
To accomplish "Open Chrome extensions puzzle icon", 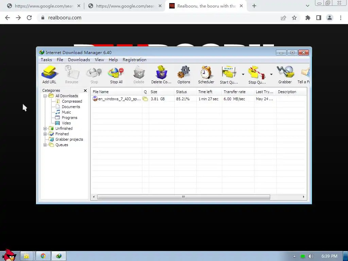I will pos(308,18).
